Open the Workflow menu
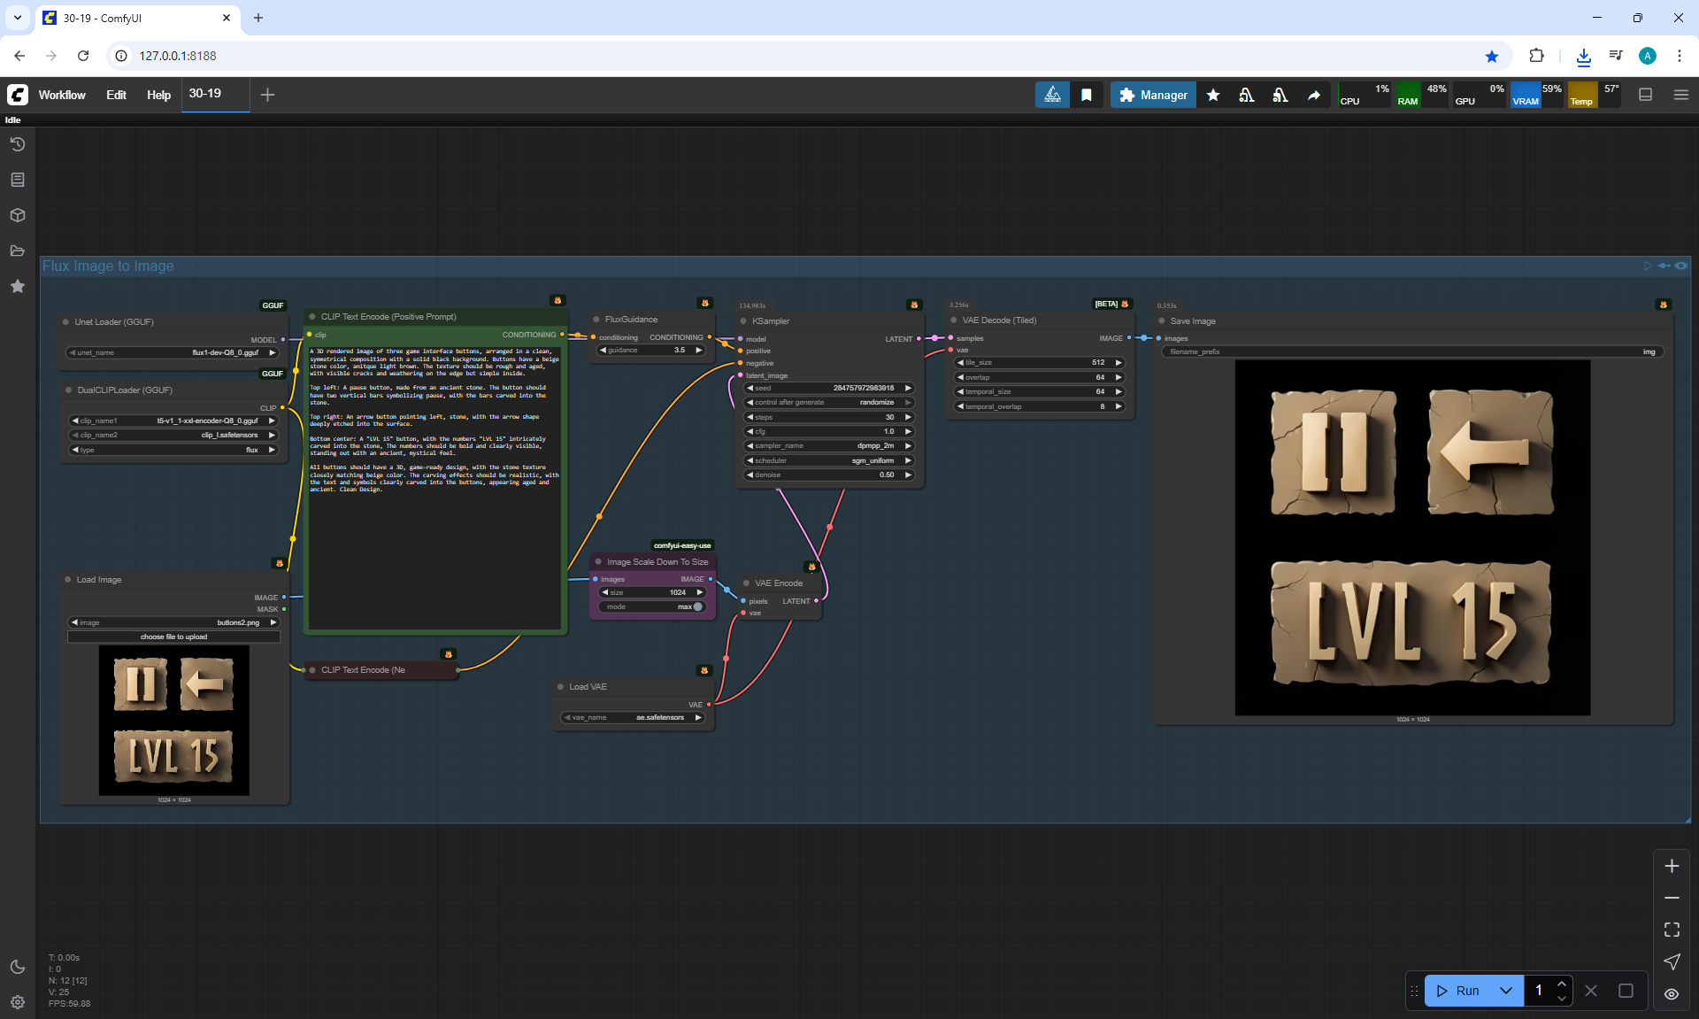 (62, 95)
